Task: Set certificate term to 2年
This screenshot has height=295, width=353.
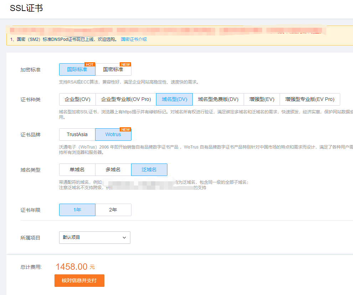Action: 113,210
